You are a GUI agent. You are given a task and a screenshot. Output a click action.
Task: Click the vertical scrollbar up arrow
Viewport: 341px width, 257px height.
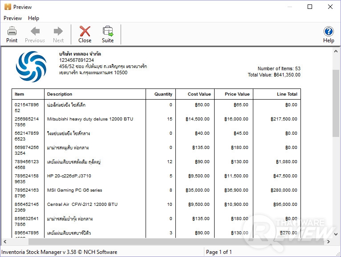(337, 50)
